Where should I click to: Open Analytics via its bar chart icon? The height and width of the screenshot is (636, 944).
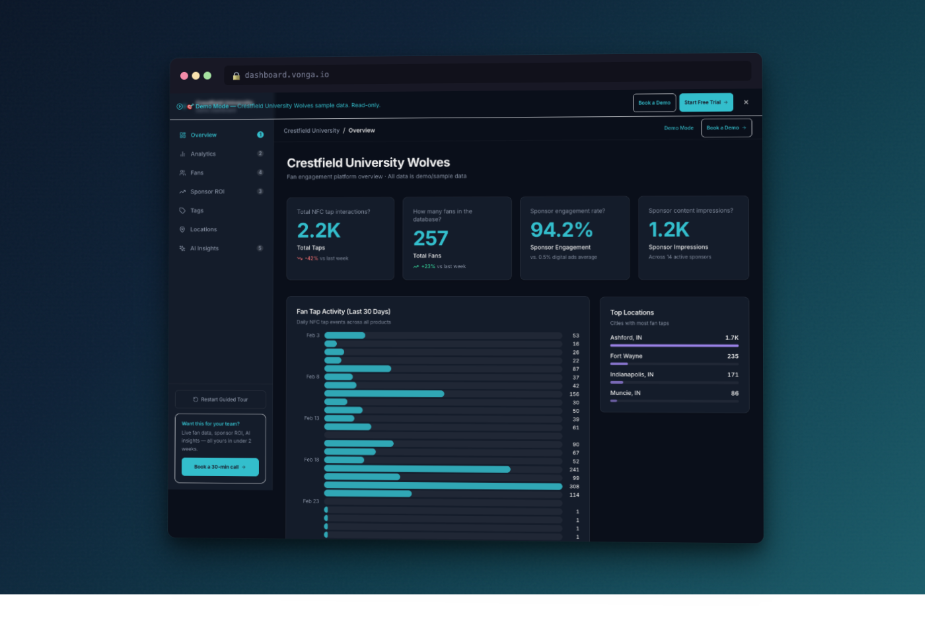point(183,153)
